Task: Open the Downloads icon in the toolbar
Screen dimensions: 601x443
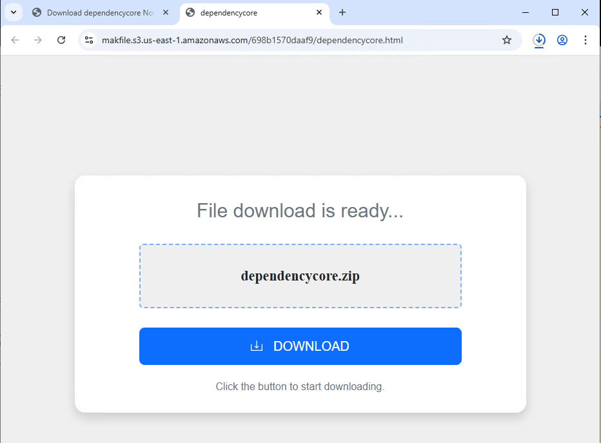Action: (x=539, y=40)
